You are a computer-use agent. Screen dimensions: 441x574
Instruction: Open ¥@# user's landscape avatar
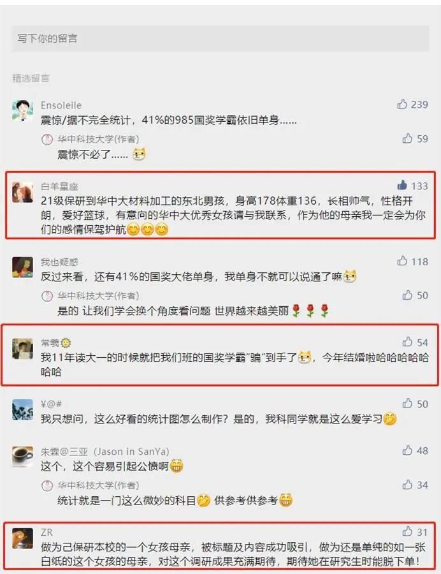coord(23,410)
